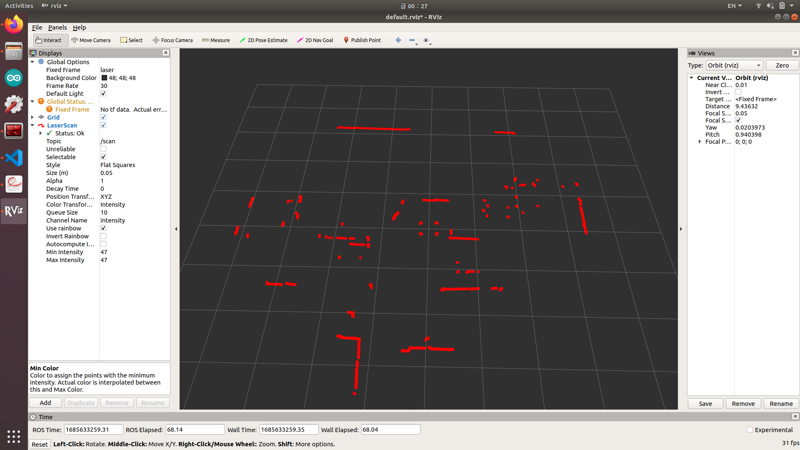Open the view Type dropdown
The image size is (800, 450).
(734, 65)
